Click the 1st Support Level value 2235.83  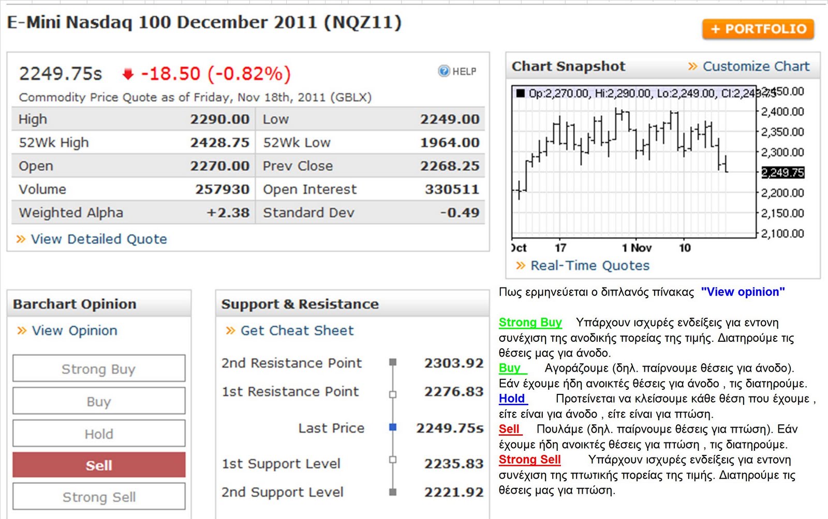(454, 464)
